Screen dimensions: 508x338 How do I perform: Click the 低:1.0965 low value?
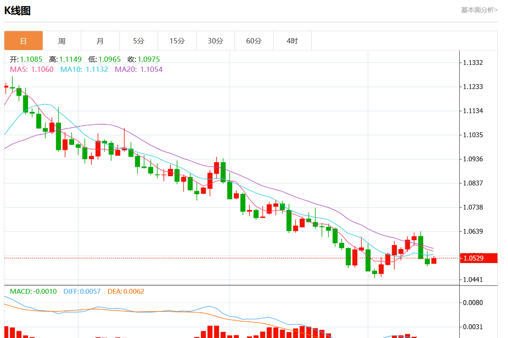pyautogui.click(x=104, y=59)
